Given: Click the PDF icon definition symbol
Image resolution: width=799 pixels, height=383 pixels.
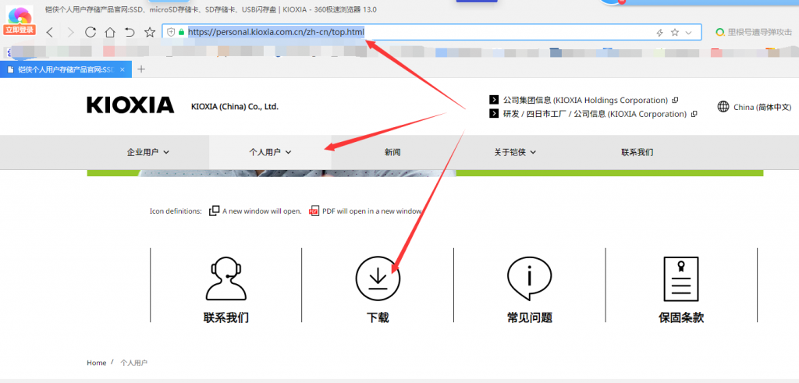Looking at the screenshot, I should 314,211.
